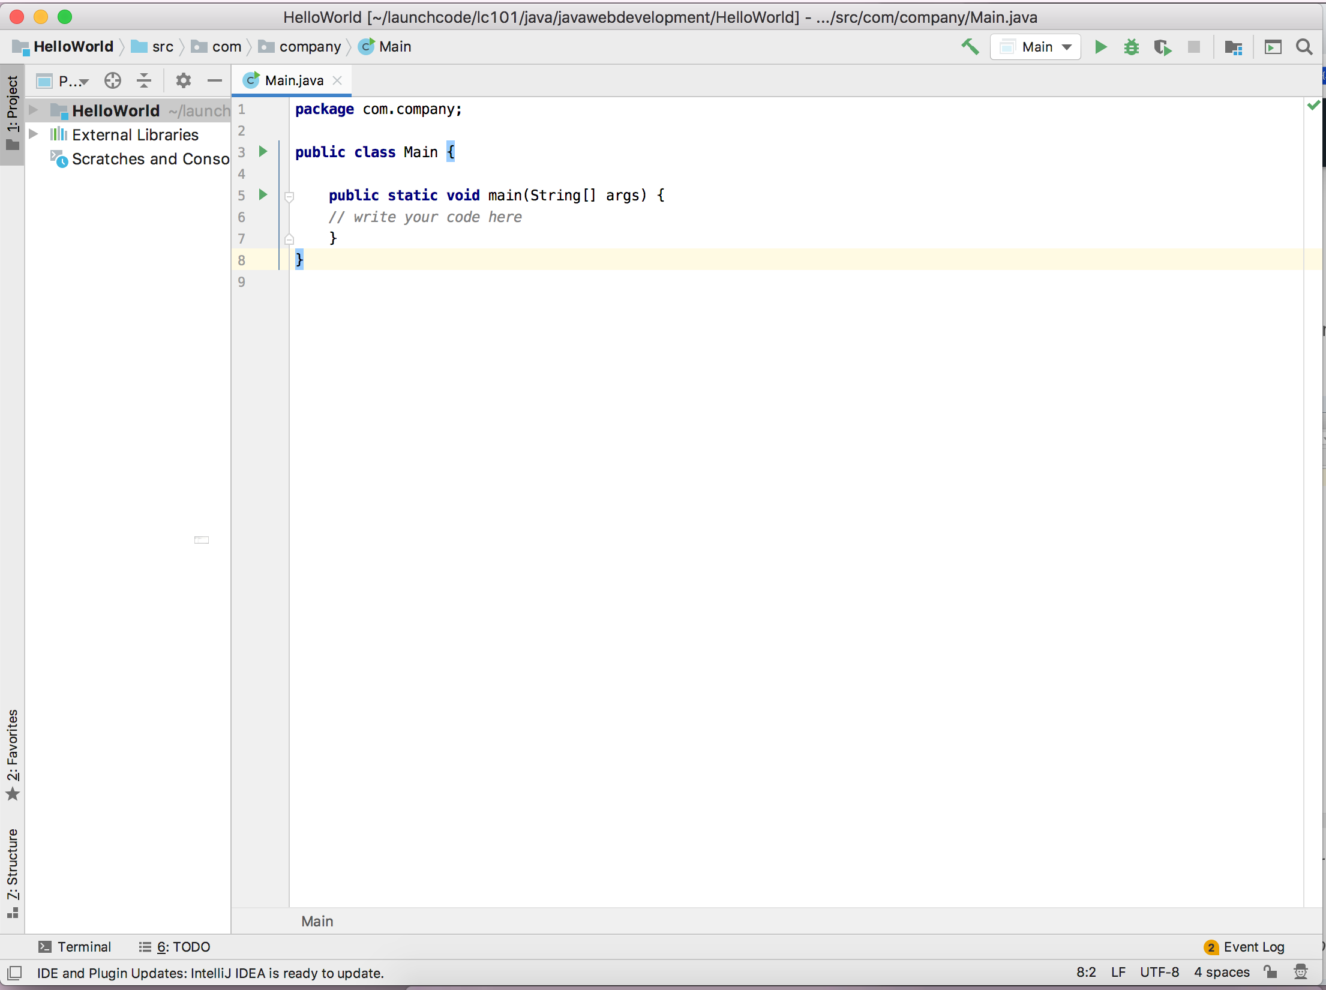Image resolution: width=1326 pixels, height=990 pixels.
Task: Expand the HelloWorld project node
Action: click(34, 110)
